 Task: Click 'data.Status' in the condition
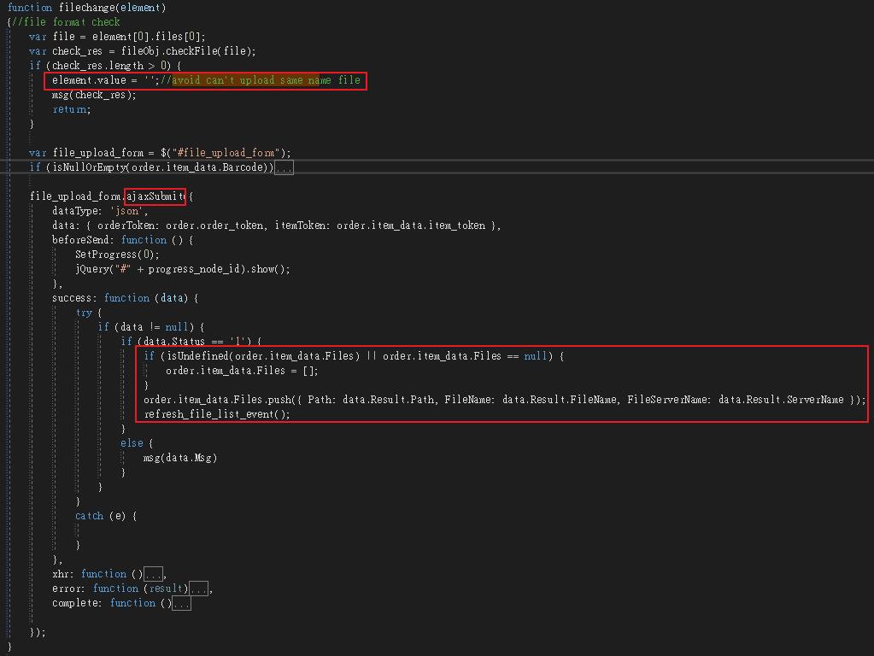click(173, 341)
